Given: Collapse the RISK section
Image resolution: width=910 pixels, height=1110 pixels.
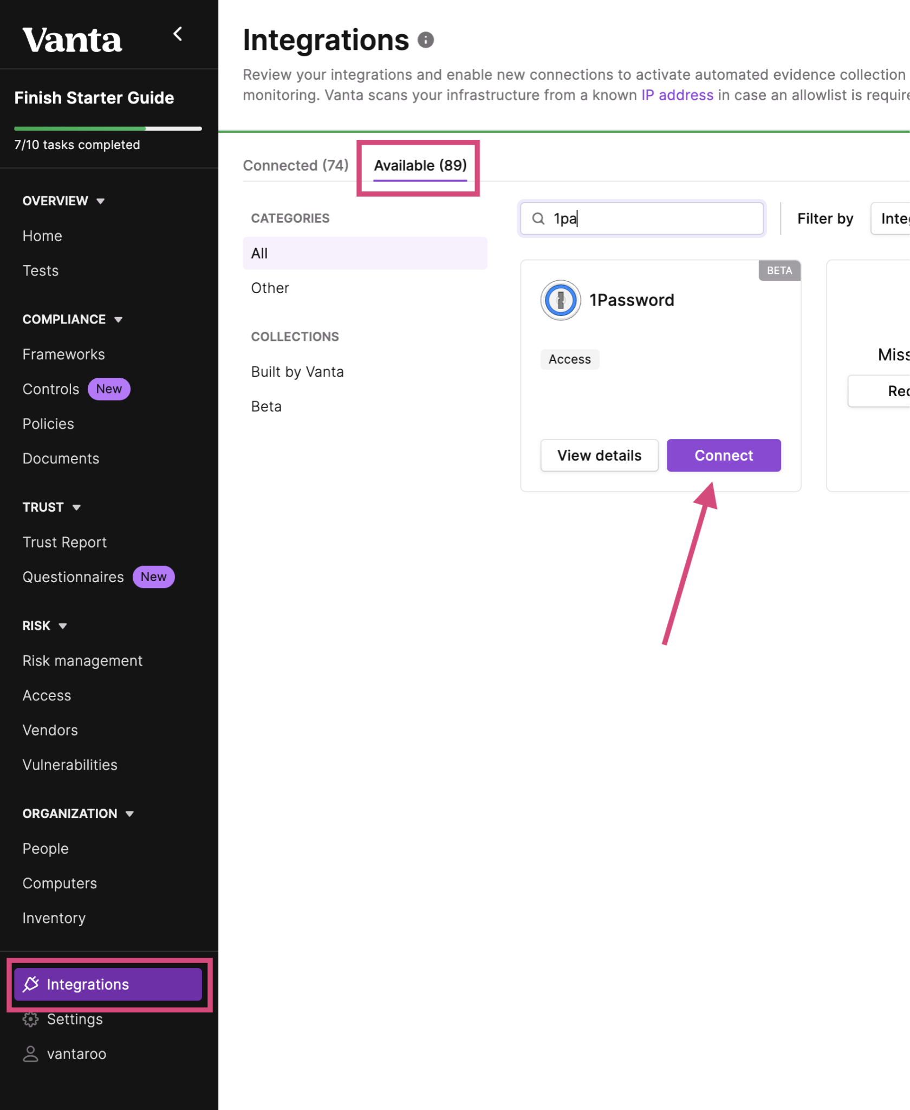Looking at the screenshot, I should (44, 625).
